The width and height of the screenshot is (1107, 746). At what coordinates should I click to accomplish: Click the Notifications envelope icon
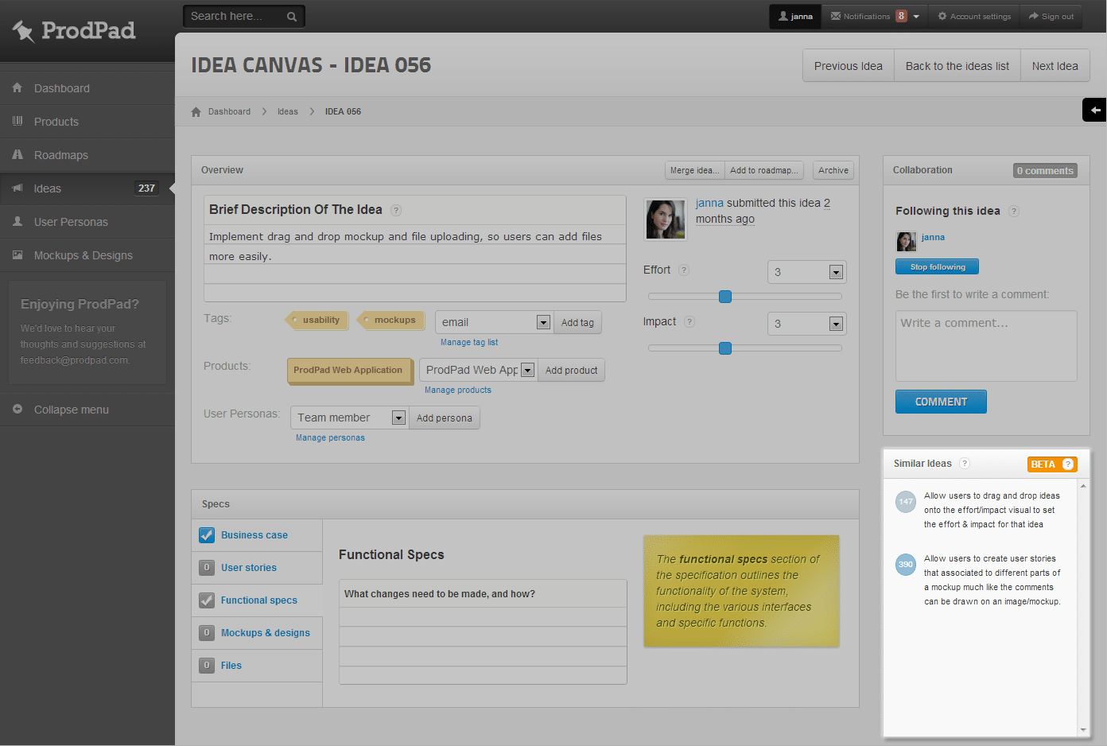[836, 16]
